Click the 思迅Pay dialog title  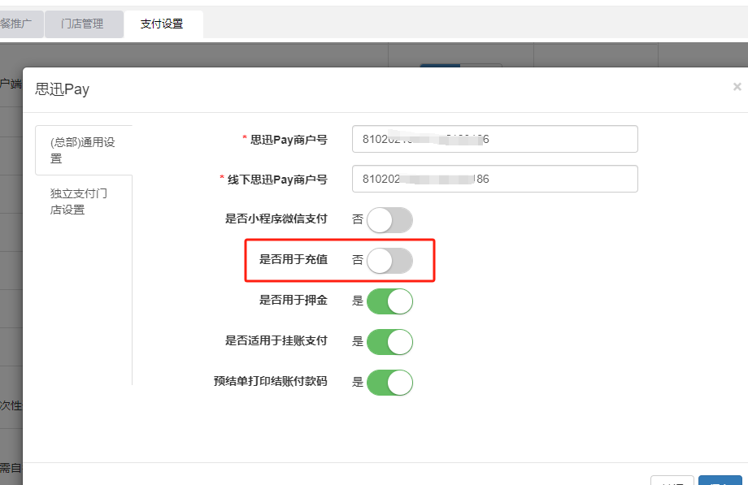62,89
